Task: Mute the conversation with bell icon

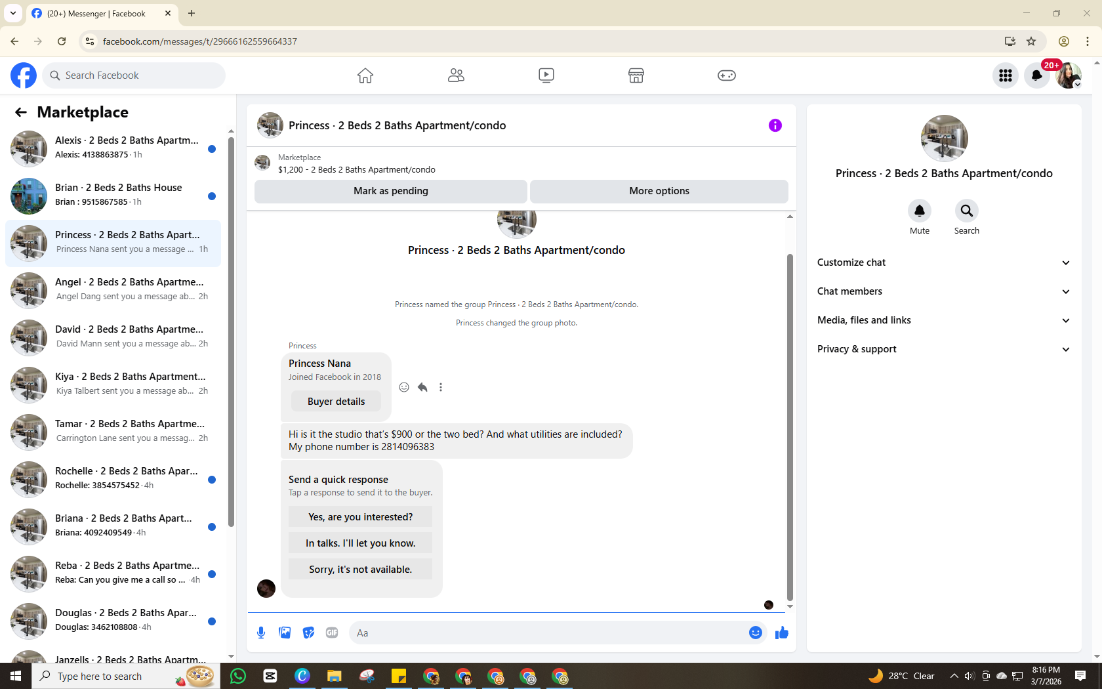Action: (920, 211)
